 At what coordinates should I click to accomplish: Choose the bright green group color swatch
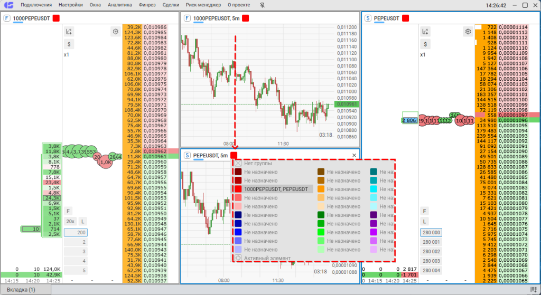click(320, 232)
